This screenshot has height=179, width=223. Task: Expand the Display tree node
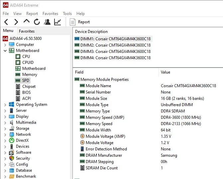[x=5, y=117]
